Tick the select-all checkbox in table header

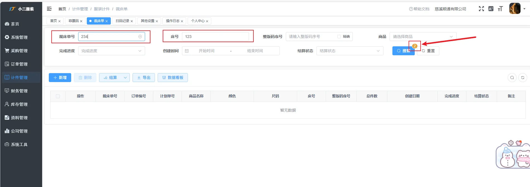pos(58,96)
